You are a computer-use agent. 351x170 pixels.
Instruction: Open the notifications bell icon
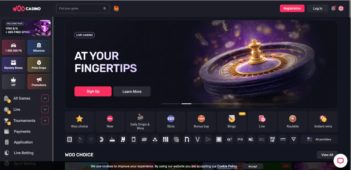click(x=333, y=8)
